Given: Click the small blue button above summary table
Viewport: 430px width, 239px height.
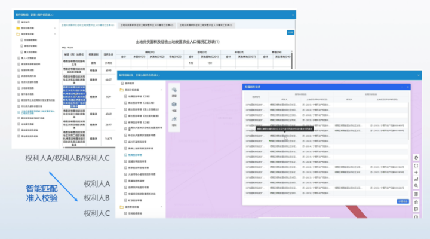Looking at the screenshot, I should click(x=290, y=32).
